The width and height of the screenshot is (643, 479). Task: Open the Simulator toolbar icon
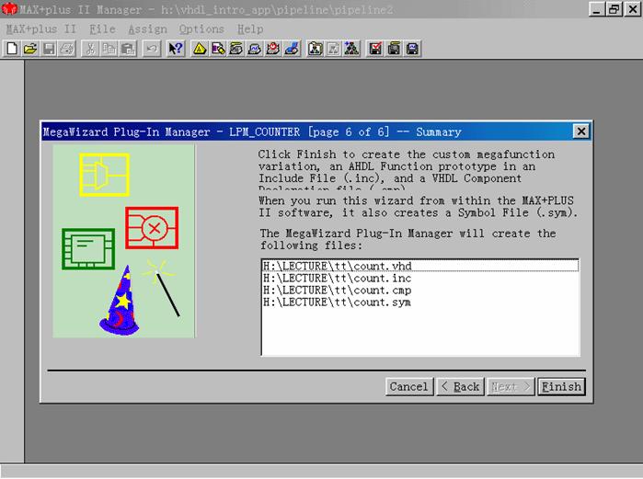(x=255, y=49)
